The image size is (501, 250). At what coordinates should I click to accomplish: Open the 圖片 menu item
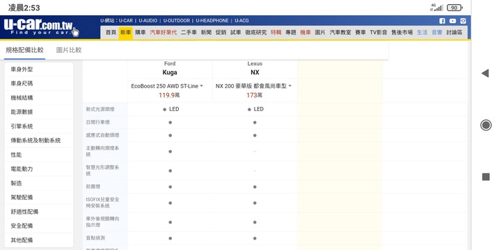click(320, 33)
